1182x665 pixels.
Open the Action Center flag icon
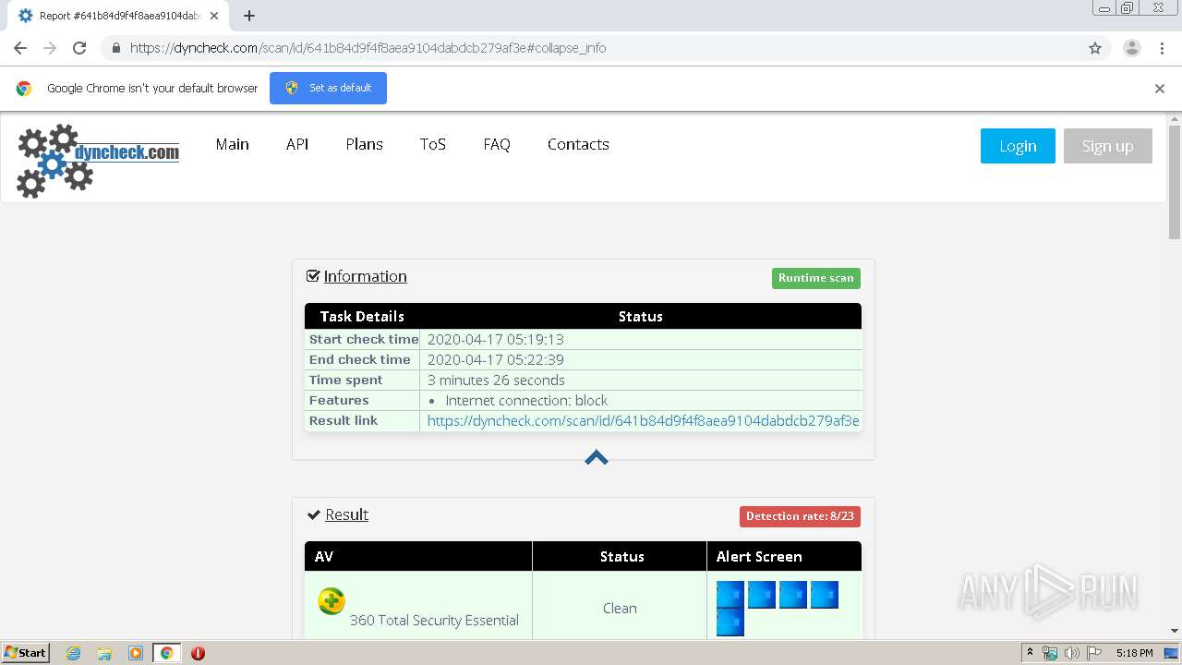point(1093,653)
